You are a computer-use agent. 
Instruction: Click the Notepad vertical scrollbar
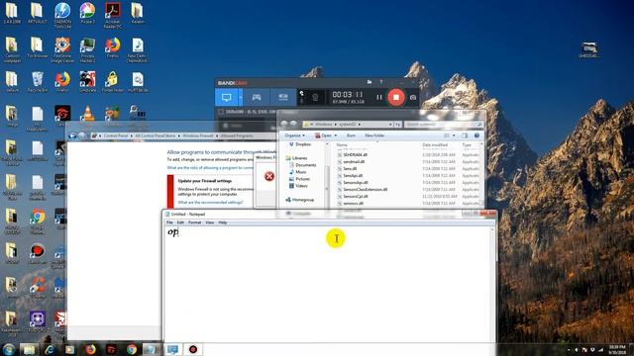[493, 285]
